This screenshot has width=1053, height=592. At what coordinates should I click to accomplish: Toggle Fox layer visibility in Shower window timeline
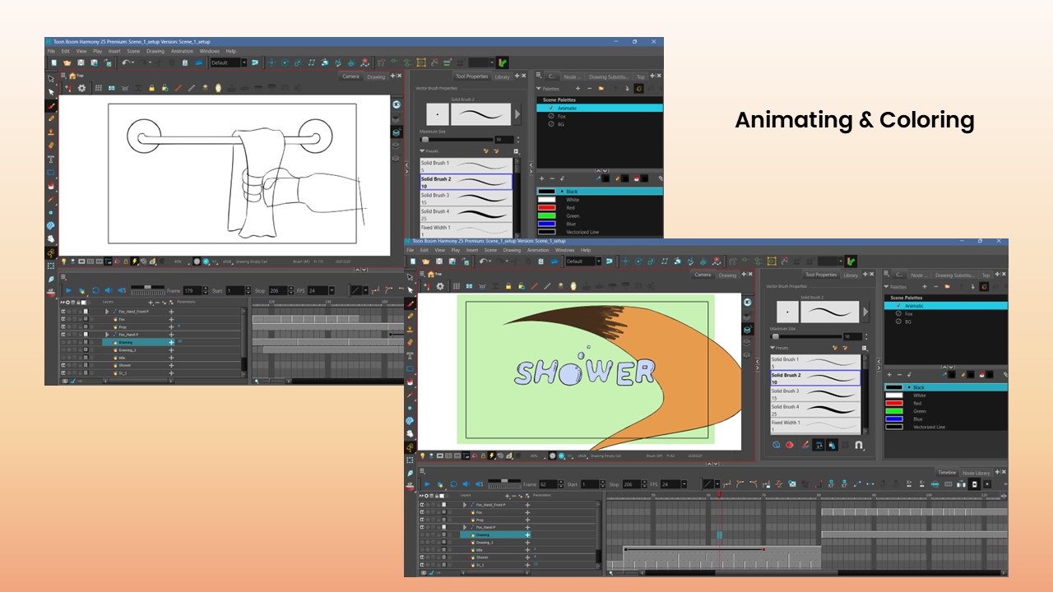422,512
